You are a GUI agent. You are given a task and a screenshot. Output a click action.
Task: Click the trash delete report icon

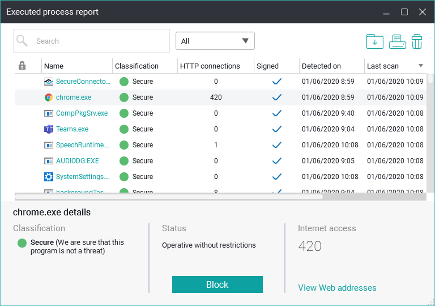click(x=417, y=41)
